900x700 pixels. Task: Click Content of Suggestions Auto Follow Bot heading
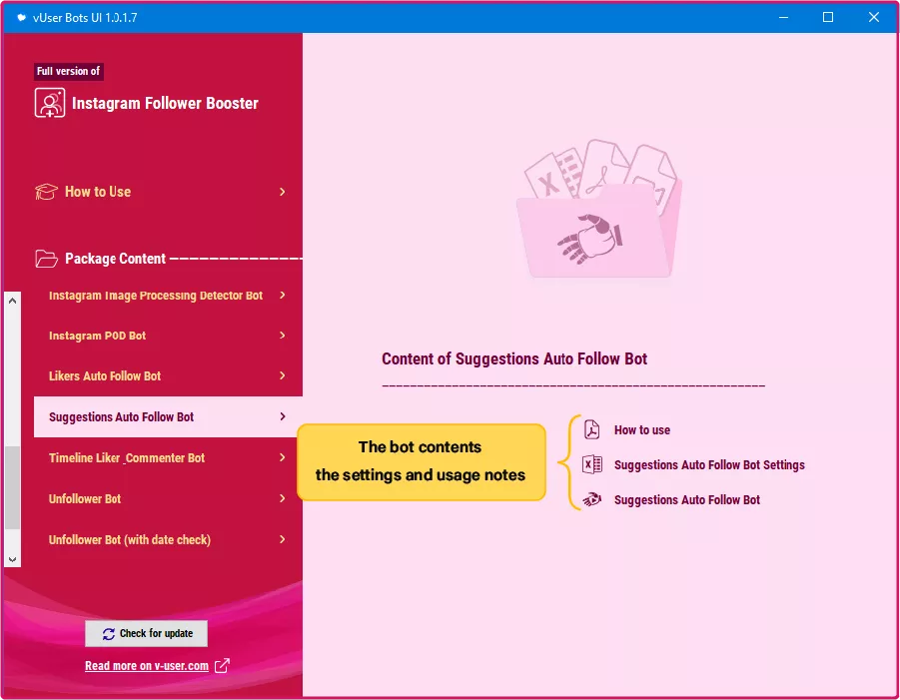[x=514, y=359]
